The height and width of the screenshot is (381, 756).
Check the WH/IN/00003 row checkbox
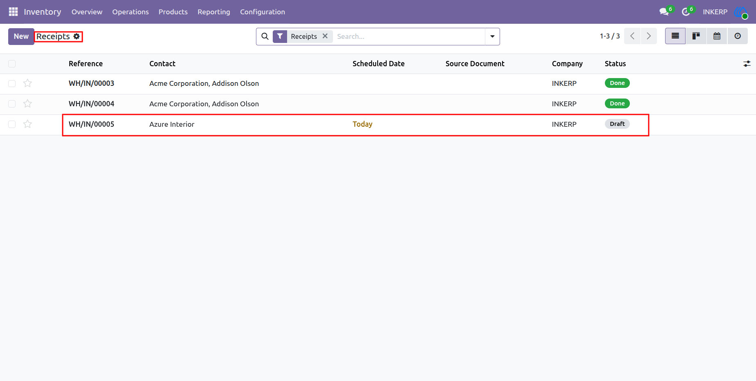tap(12, 83)
